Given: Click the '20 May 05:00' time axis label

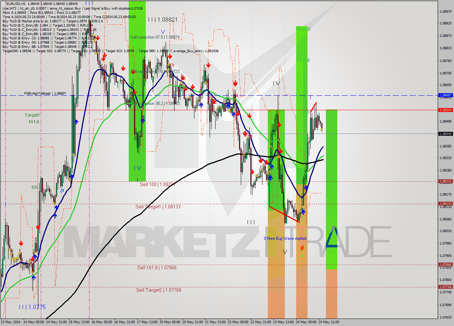Looking at the screenshot, I should point(170,322).
